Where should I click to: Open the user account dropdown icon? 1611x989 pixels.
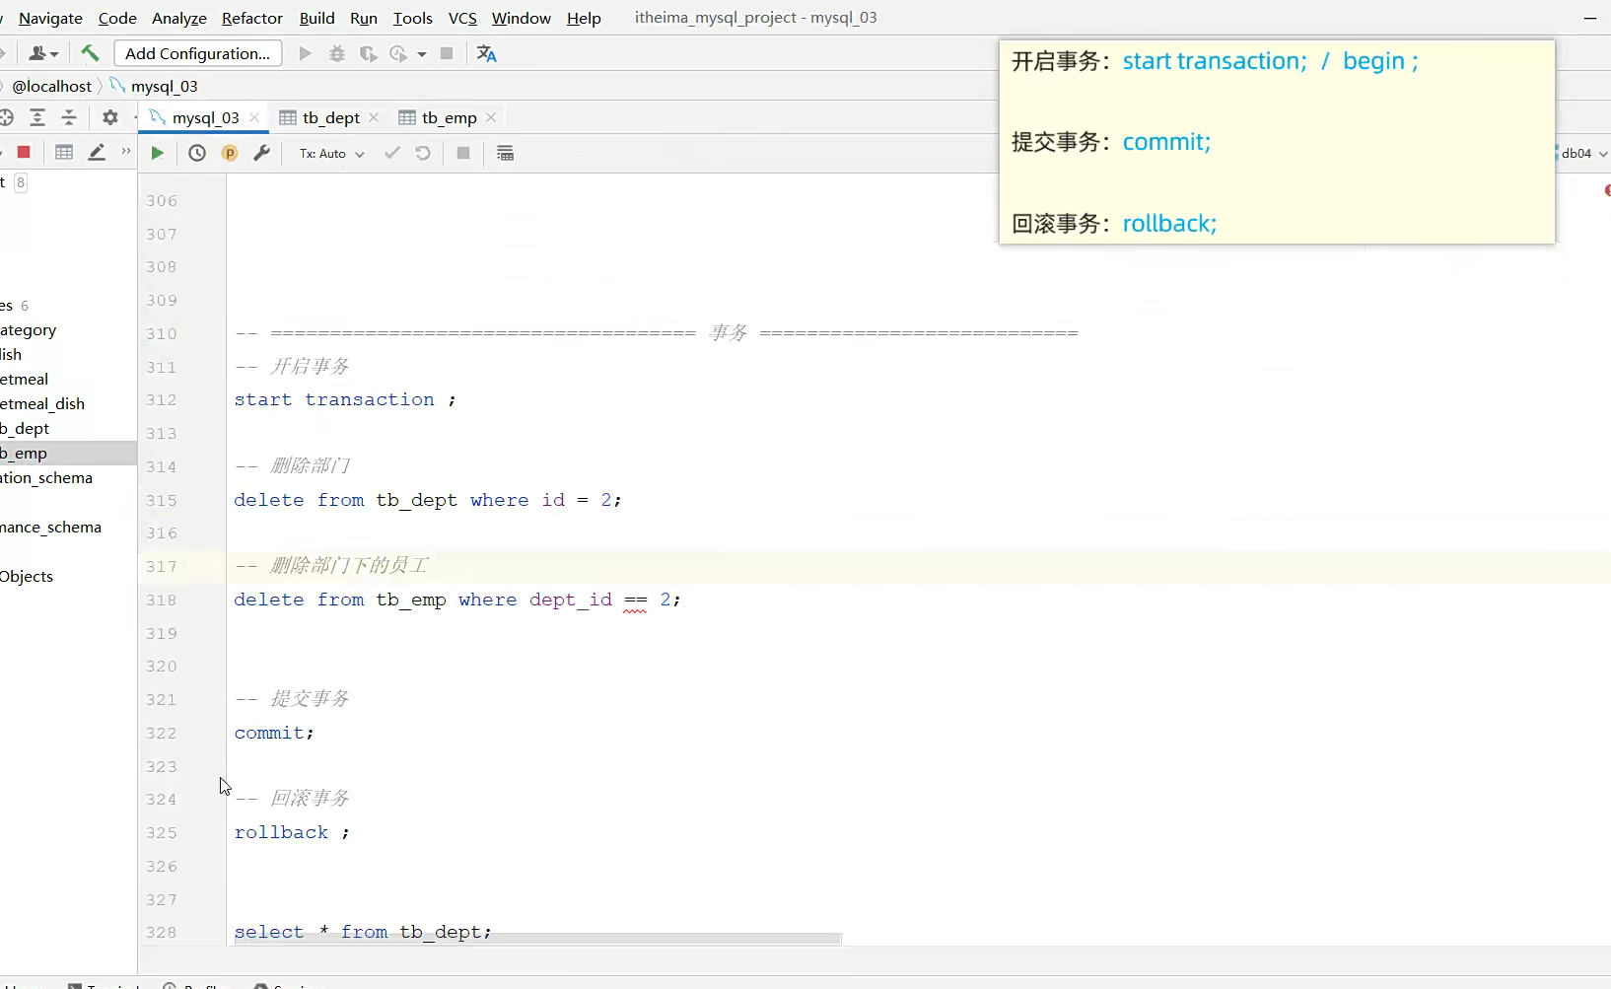[x=43, y=53]
